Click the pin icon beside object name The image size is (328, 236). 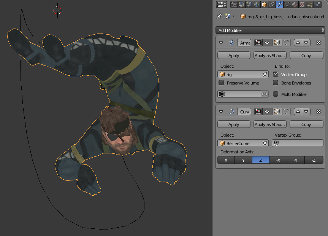219,16
